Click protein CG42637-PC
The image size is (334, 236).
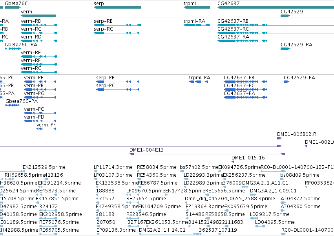(x=239, y=86)
